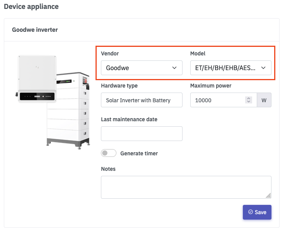285x232 pixels.
Task: Decrease Maximum power with down stepper arrow
Action: coord(248,102)
